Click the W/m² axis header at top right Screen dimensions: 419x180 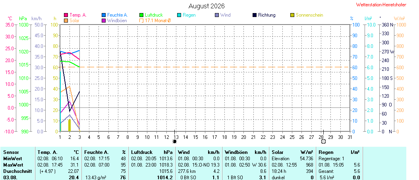click(x=399, y=19)
